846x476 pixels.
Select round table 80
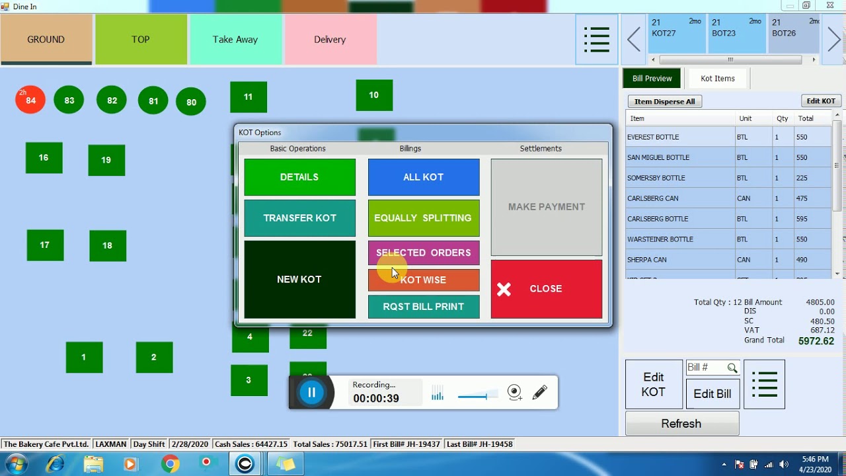tap(191, 102)
